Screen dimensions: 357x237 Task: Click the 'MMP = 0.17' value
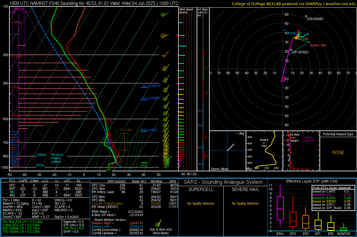[41, 217]
